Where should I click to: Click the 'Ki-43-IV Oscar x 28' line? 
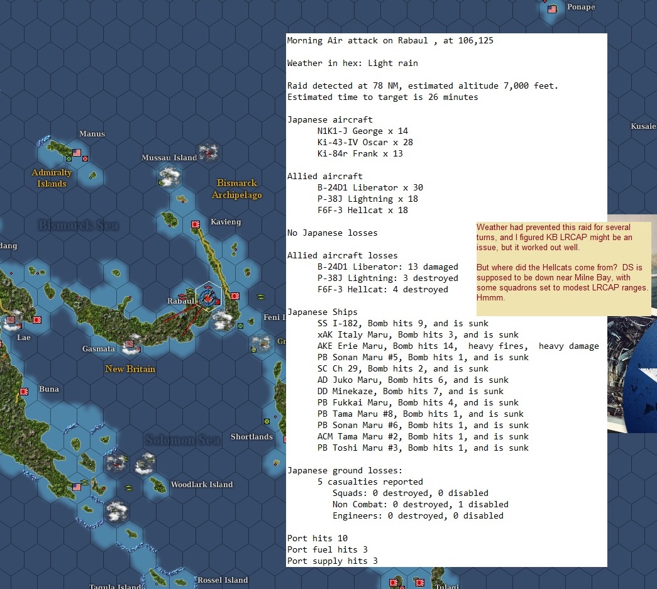(365, 143)
